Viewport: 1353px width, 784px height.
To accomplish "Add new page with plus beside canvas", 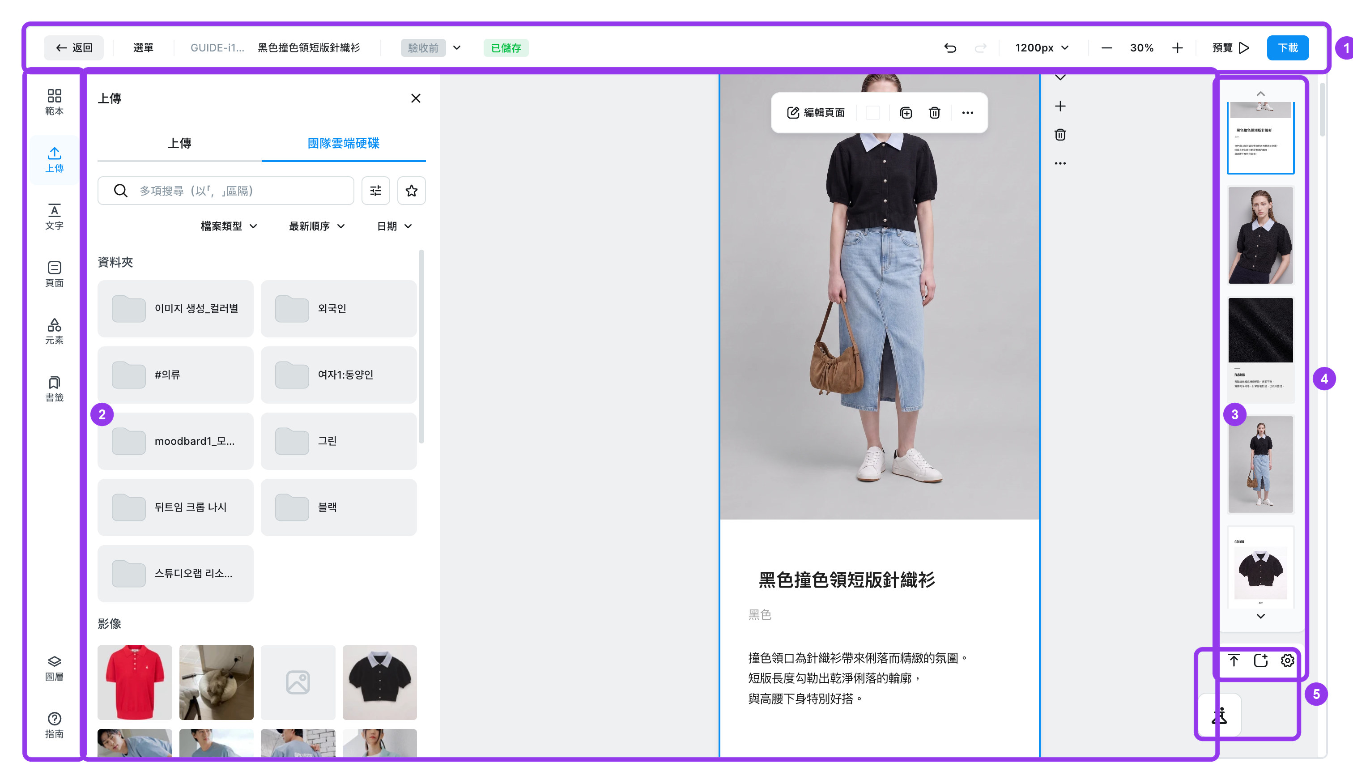I will [x=1060, y=107].
